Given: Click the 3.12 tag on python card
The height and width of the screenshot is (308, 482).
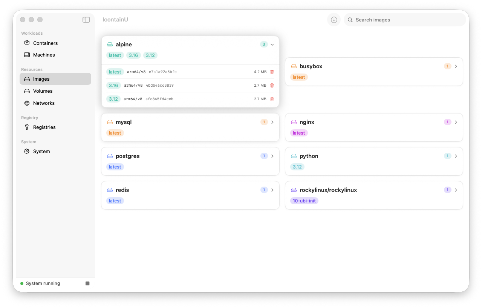Looking at the screenshot, I should [297, 167].
